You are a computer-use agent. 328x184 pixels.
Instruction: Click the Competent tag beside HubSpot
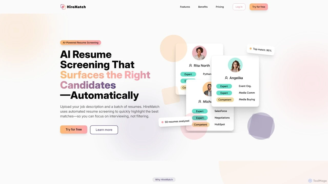201,125
